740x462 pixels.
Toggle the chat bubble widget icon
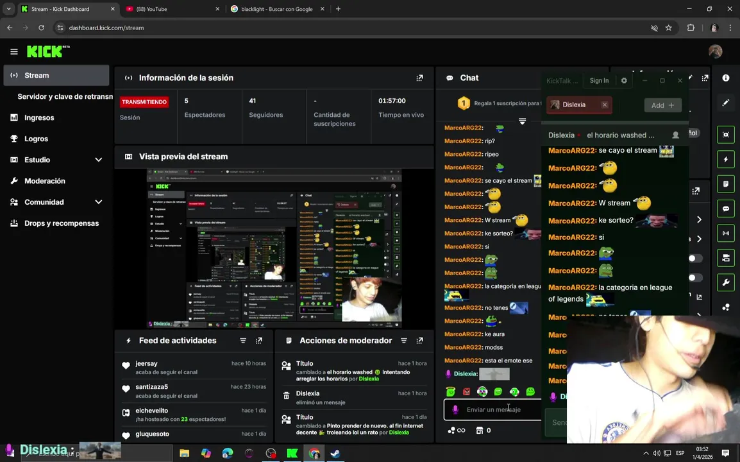[x=725, y=209]
